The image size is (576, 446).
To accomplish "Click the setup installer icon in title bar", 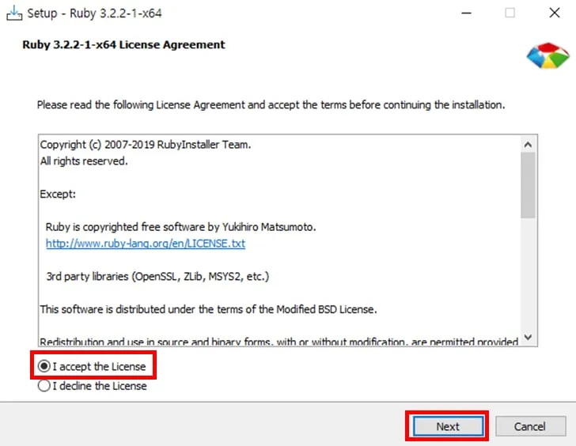I will 14,13.
